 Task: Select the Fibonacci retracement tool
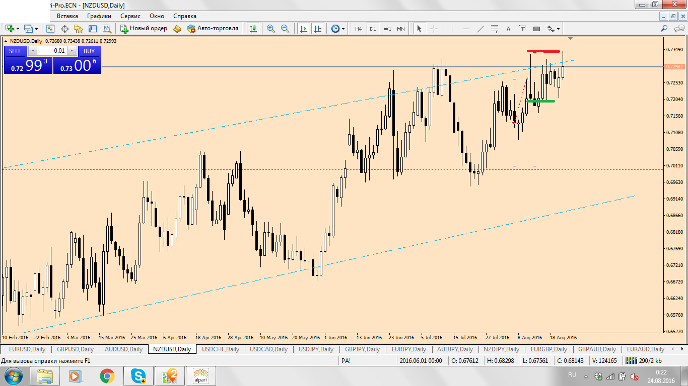(x=494, y=29)
